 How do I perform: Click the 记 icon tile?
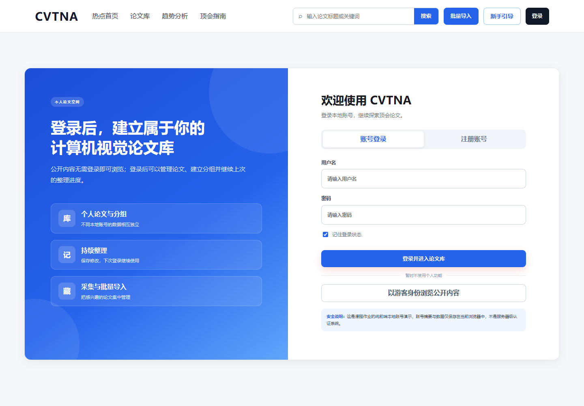67,255
